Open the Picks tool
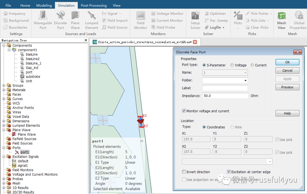The width and height of the screenshot is (307, 194). coord(238,20)
